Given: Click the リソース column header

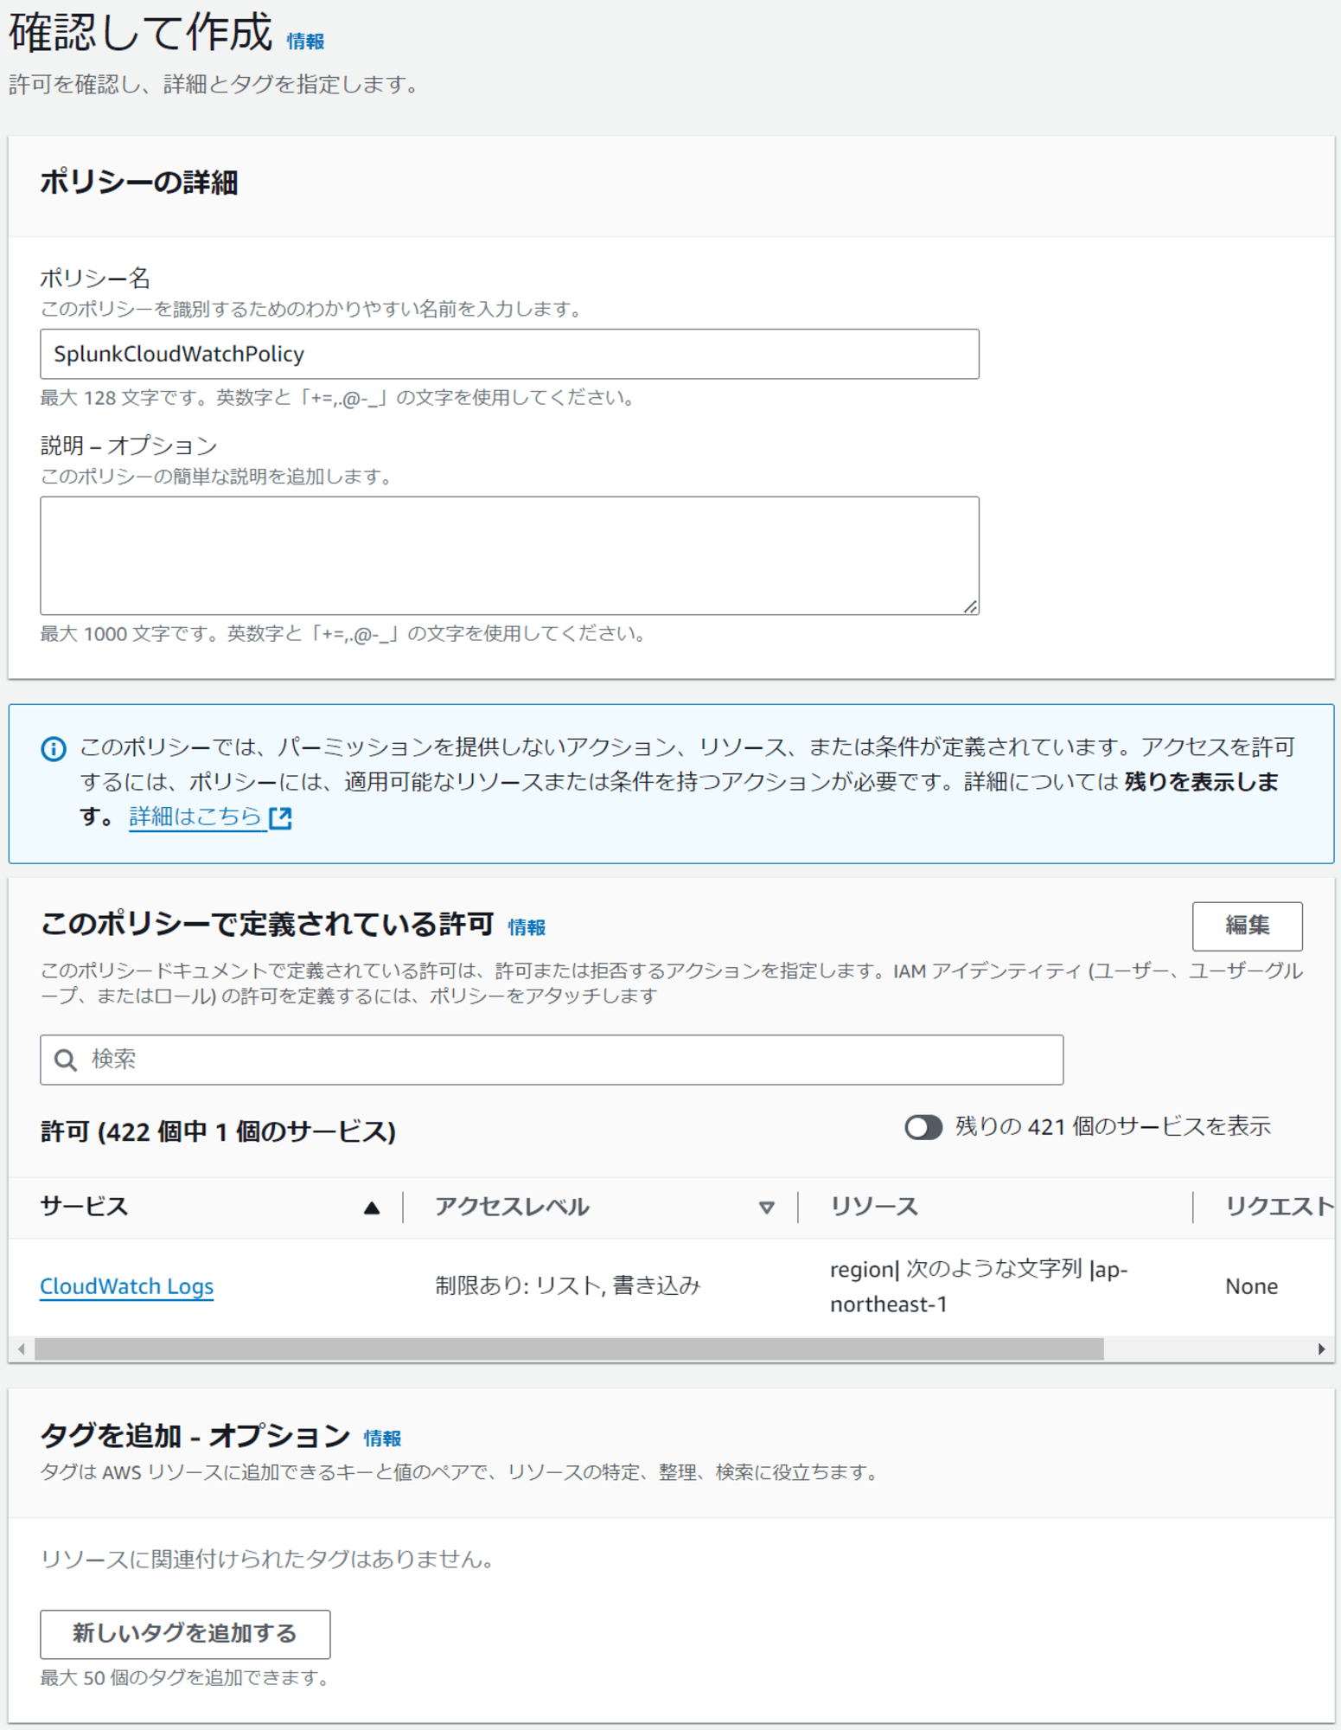Looking at the screenshot, I should [x=873, y=1206].
